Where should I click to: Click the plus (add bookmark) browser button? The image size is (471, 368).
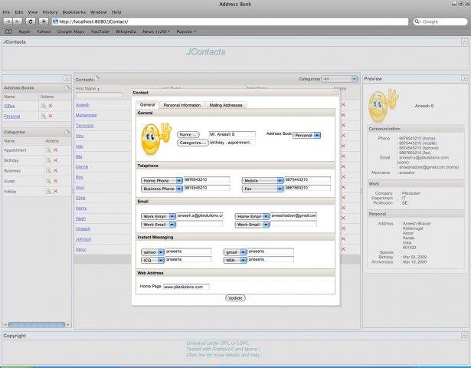pos(44,21)
